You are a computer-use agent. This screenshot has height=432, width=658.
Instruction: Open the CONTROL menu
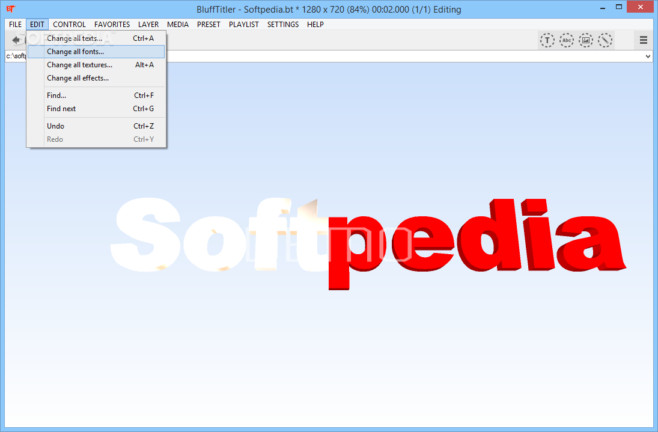click(69, 24)
